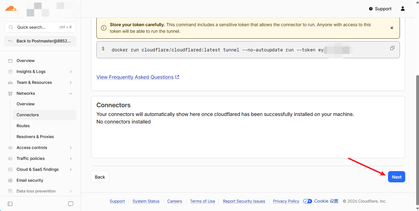Viewport: 419px width, 211px height.
Task: Focus the Quick search field
Action: [x=40, y=27]
